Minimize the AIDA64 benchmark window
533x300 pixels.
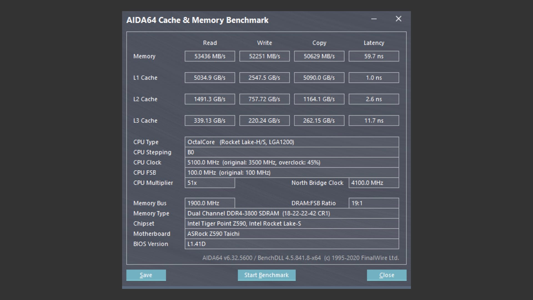(x=374, y=19)
